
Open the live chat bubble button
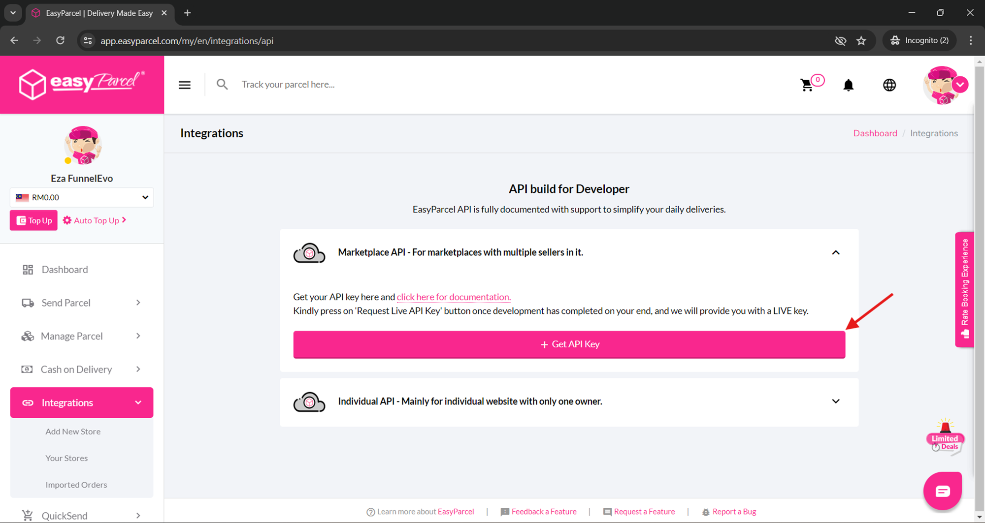[x=942, y=491]
